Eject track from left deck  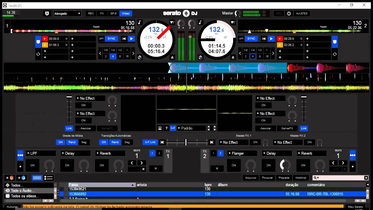pos(172,57)
